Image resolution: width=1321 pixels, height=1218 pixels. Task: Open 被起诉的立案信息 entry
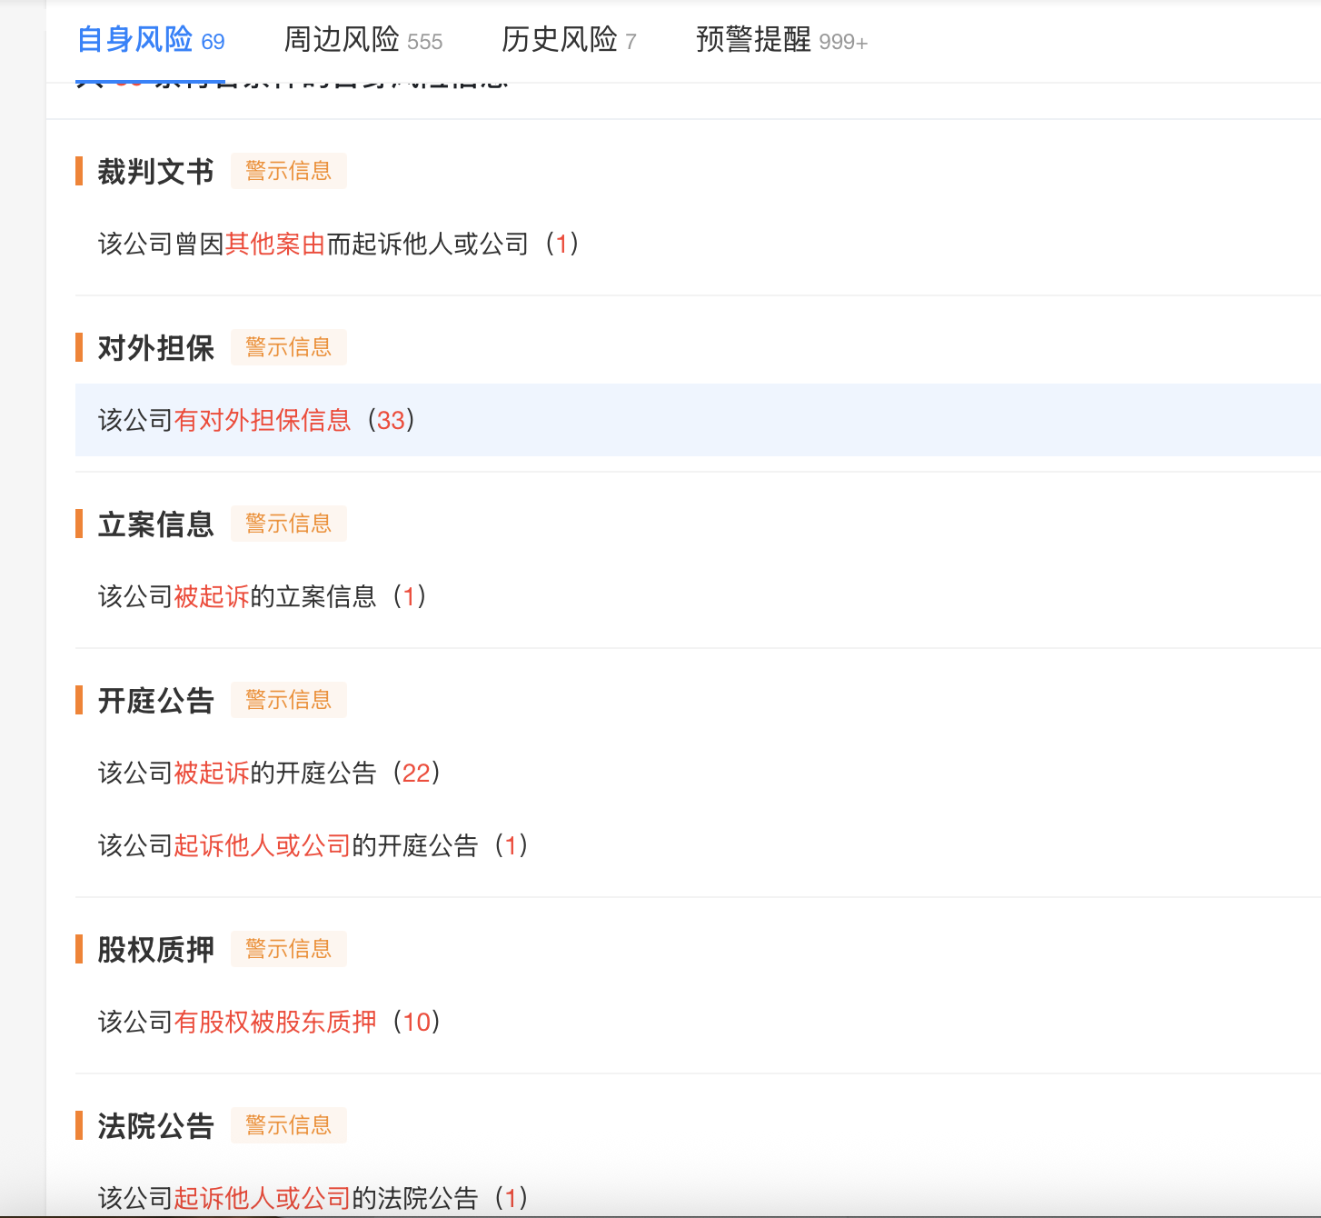pos(262,596)
